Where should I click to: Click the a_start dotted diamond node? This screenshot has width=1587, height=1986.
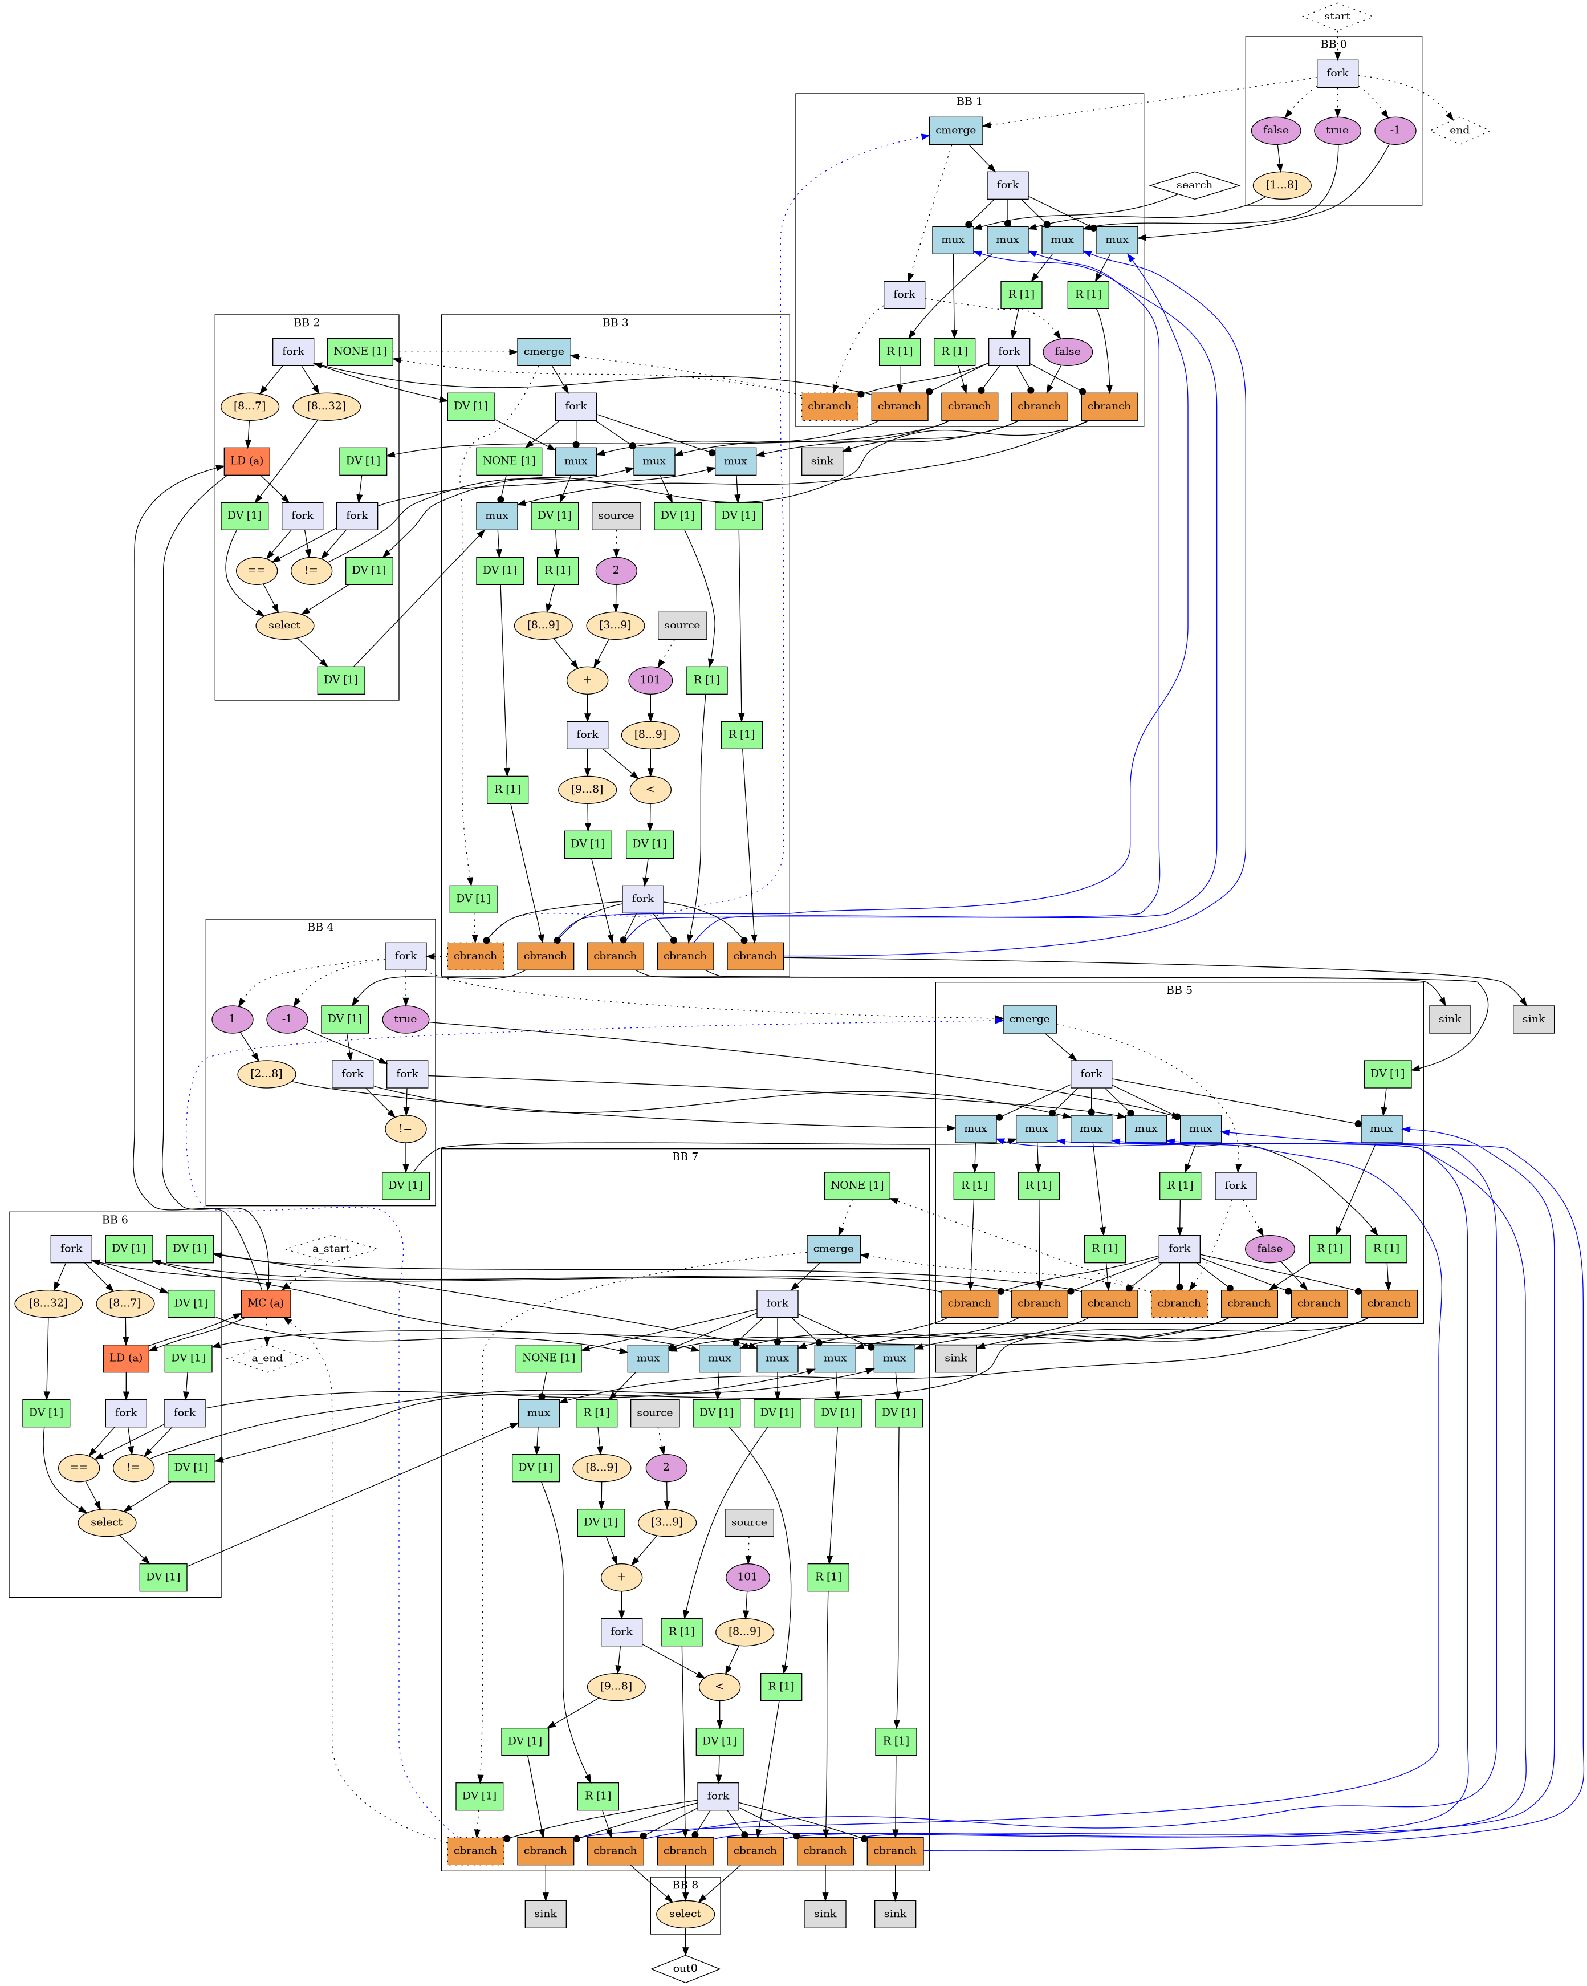click(331, 1249)
